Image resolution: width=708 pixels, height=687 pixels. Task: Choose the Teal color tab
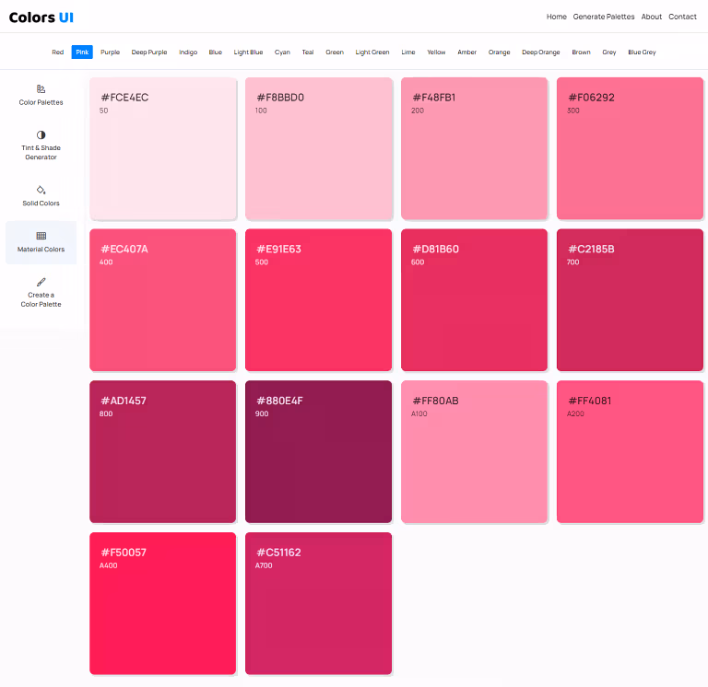coord(307,52)
